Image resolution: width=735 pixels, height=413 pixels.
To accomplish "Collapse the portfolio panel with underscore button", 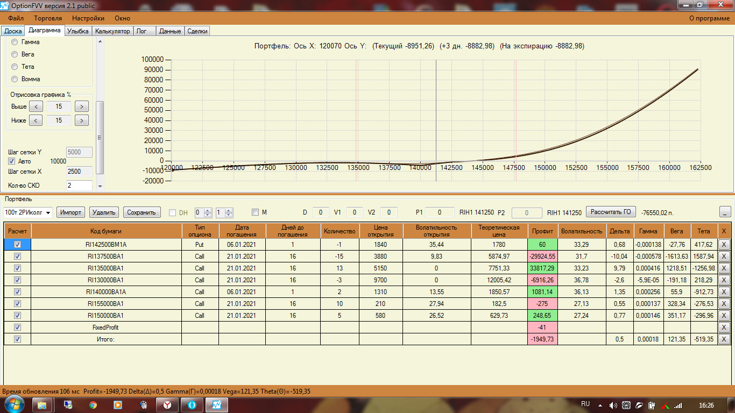I will pyautogui.click(x=725, y=212).
